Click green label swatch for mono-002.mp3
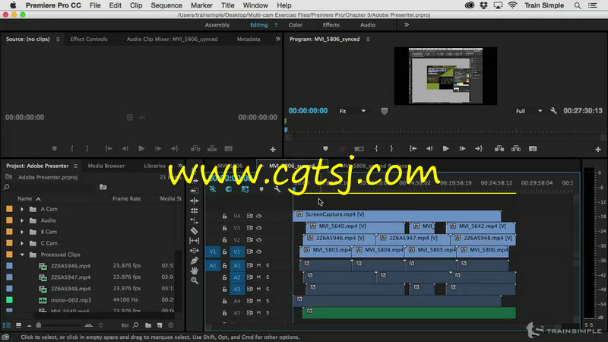608x342 pixels. click(9, 299)
